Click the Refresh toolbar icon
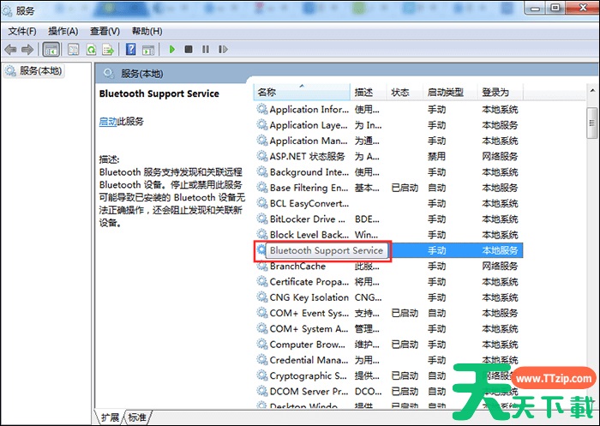 [91, 50]
